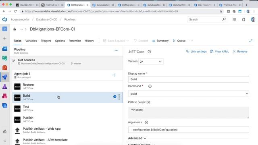Bookmark this page with star icon
This screenshot has width=258, height=145.
point(221,11)
